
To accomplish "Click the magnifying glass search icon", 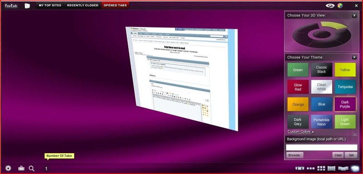I will tap(31, 168).
